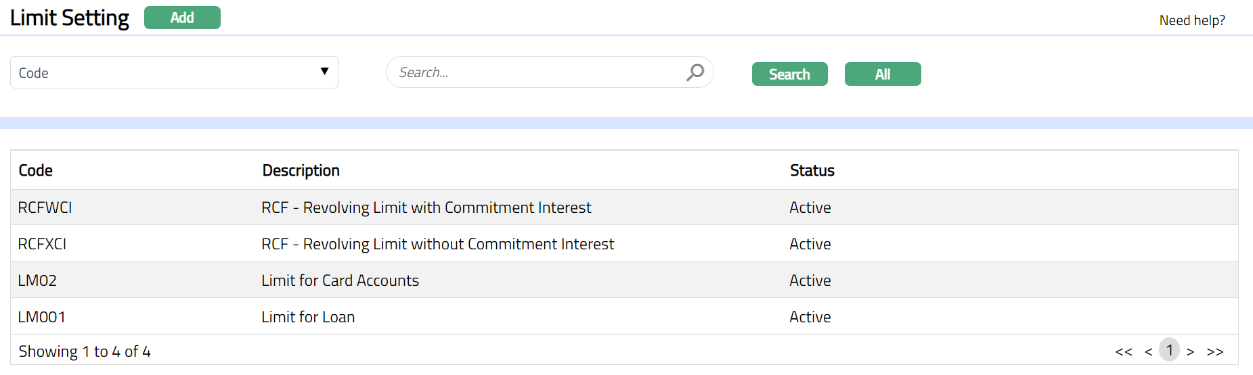Open the RCFWCI limit row
The image size is (1253, 375).
click(x=45, y=207)
